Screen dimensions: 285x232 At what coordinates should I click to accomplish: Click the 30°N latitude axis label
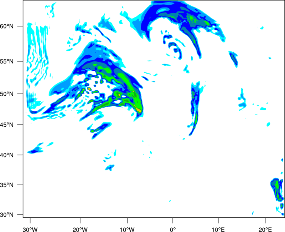[7, 215]
